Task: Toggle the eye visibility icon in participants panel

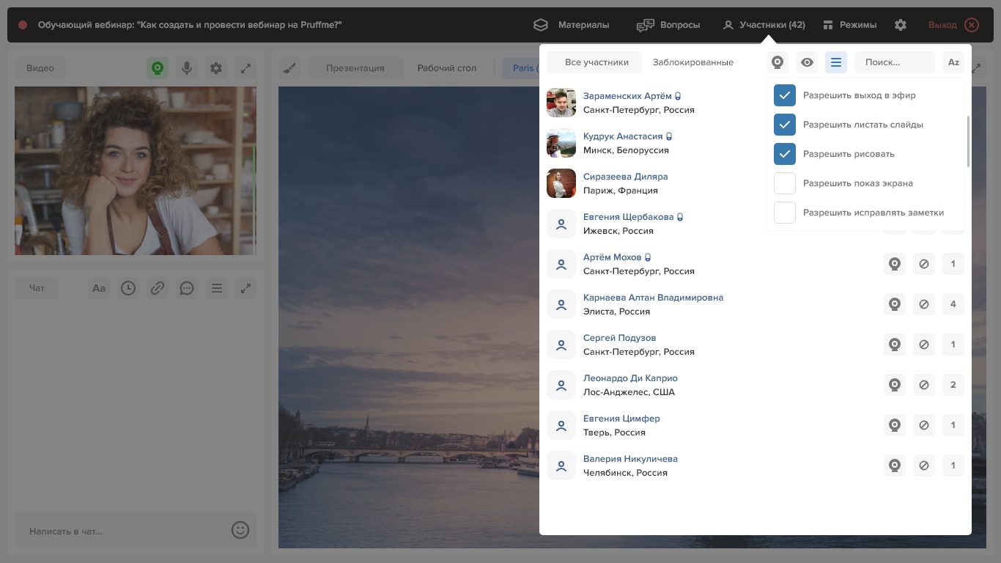Action: (807, 62)
